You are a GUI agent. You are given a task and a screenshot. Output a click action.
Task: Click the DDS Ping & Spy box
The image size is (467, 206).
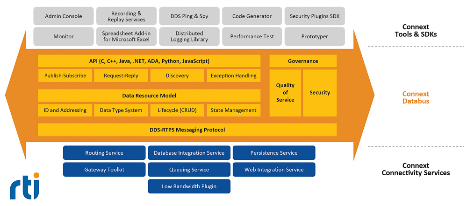[189, 16]
